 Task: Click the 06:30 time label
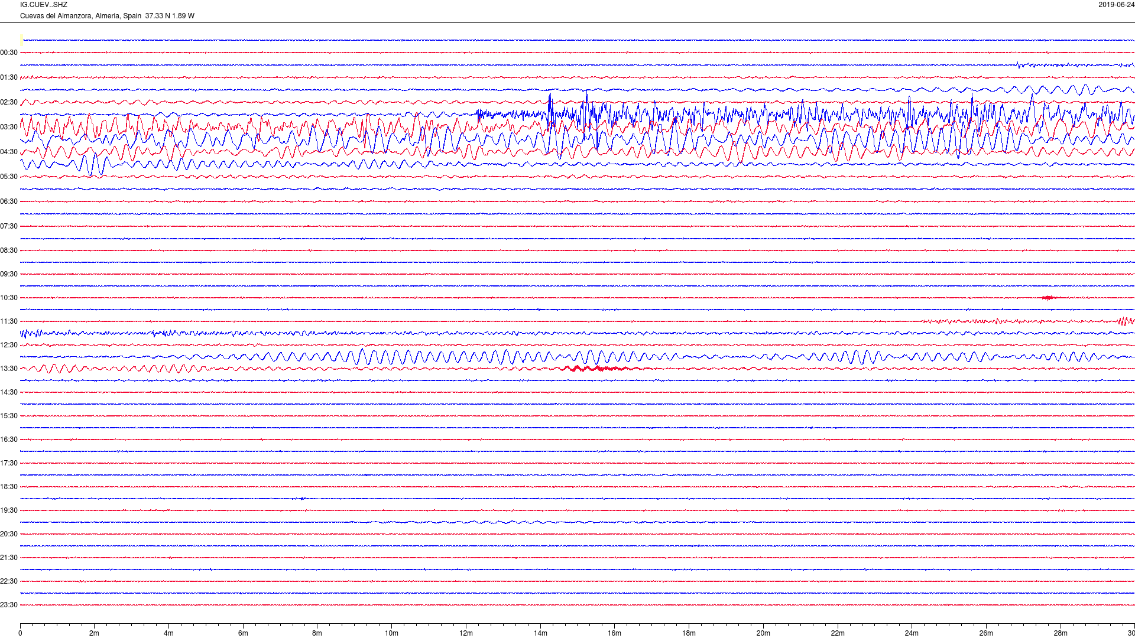[9, 201]
